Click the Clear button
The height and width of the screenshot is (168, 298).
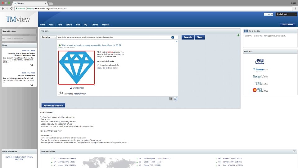(x=200, y=37)
